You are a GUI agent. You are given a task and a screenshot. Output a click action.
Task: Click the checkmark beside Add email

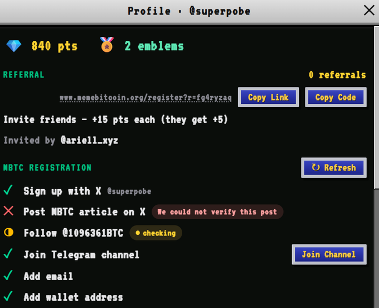(8, 275)
